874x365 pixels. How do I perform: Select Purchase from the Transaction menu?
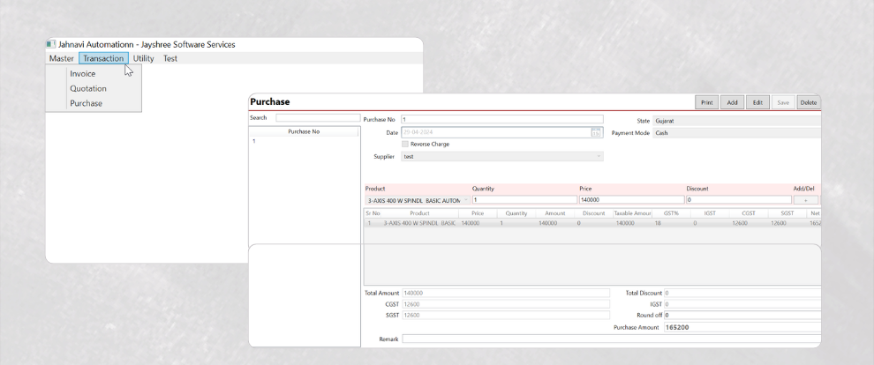(x=87, y=103)
